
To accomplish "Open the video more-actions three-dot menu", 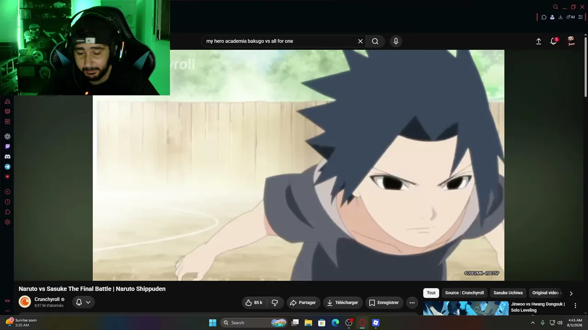I will 412,302.
